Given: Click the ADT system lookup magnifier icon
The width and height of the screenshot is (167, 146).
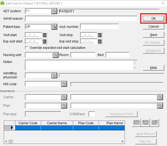Looking at the screenshot, I should (54, 11).
